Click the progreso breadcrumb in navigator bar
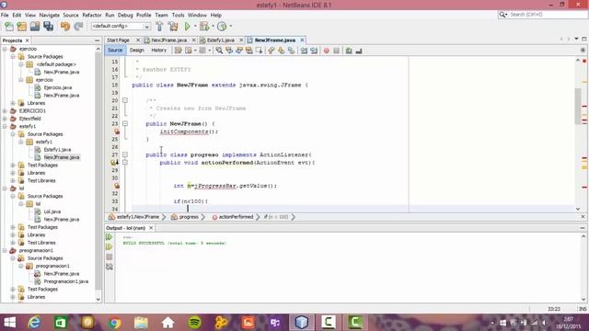589x331 pixels. [x=185, y=217]
